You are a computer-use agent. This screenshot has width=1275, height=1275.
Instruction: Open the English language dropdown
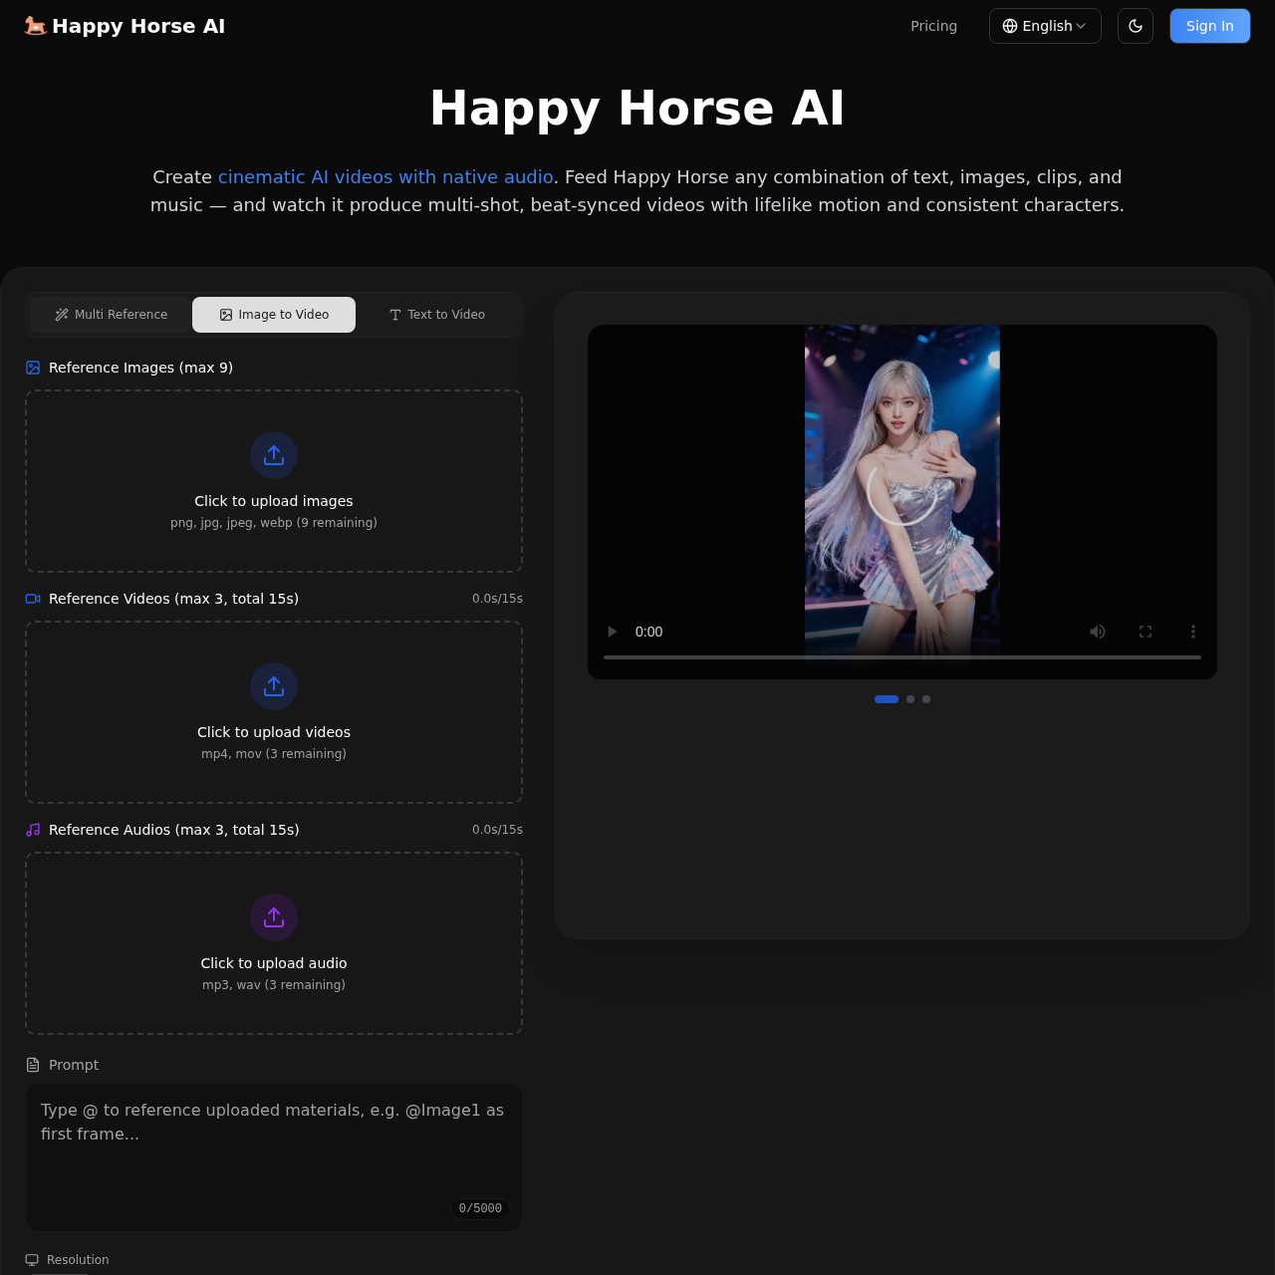(1045, 26)
